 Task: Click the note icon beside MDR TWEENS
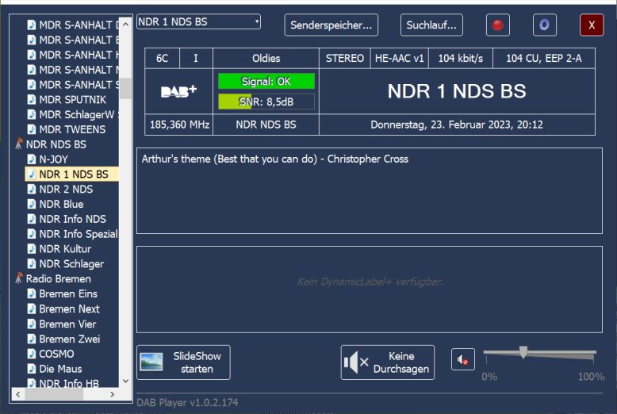[32, 129]
